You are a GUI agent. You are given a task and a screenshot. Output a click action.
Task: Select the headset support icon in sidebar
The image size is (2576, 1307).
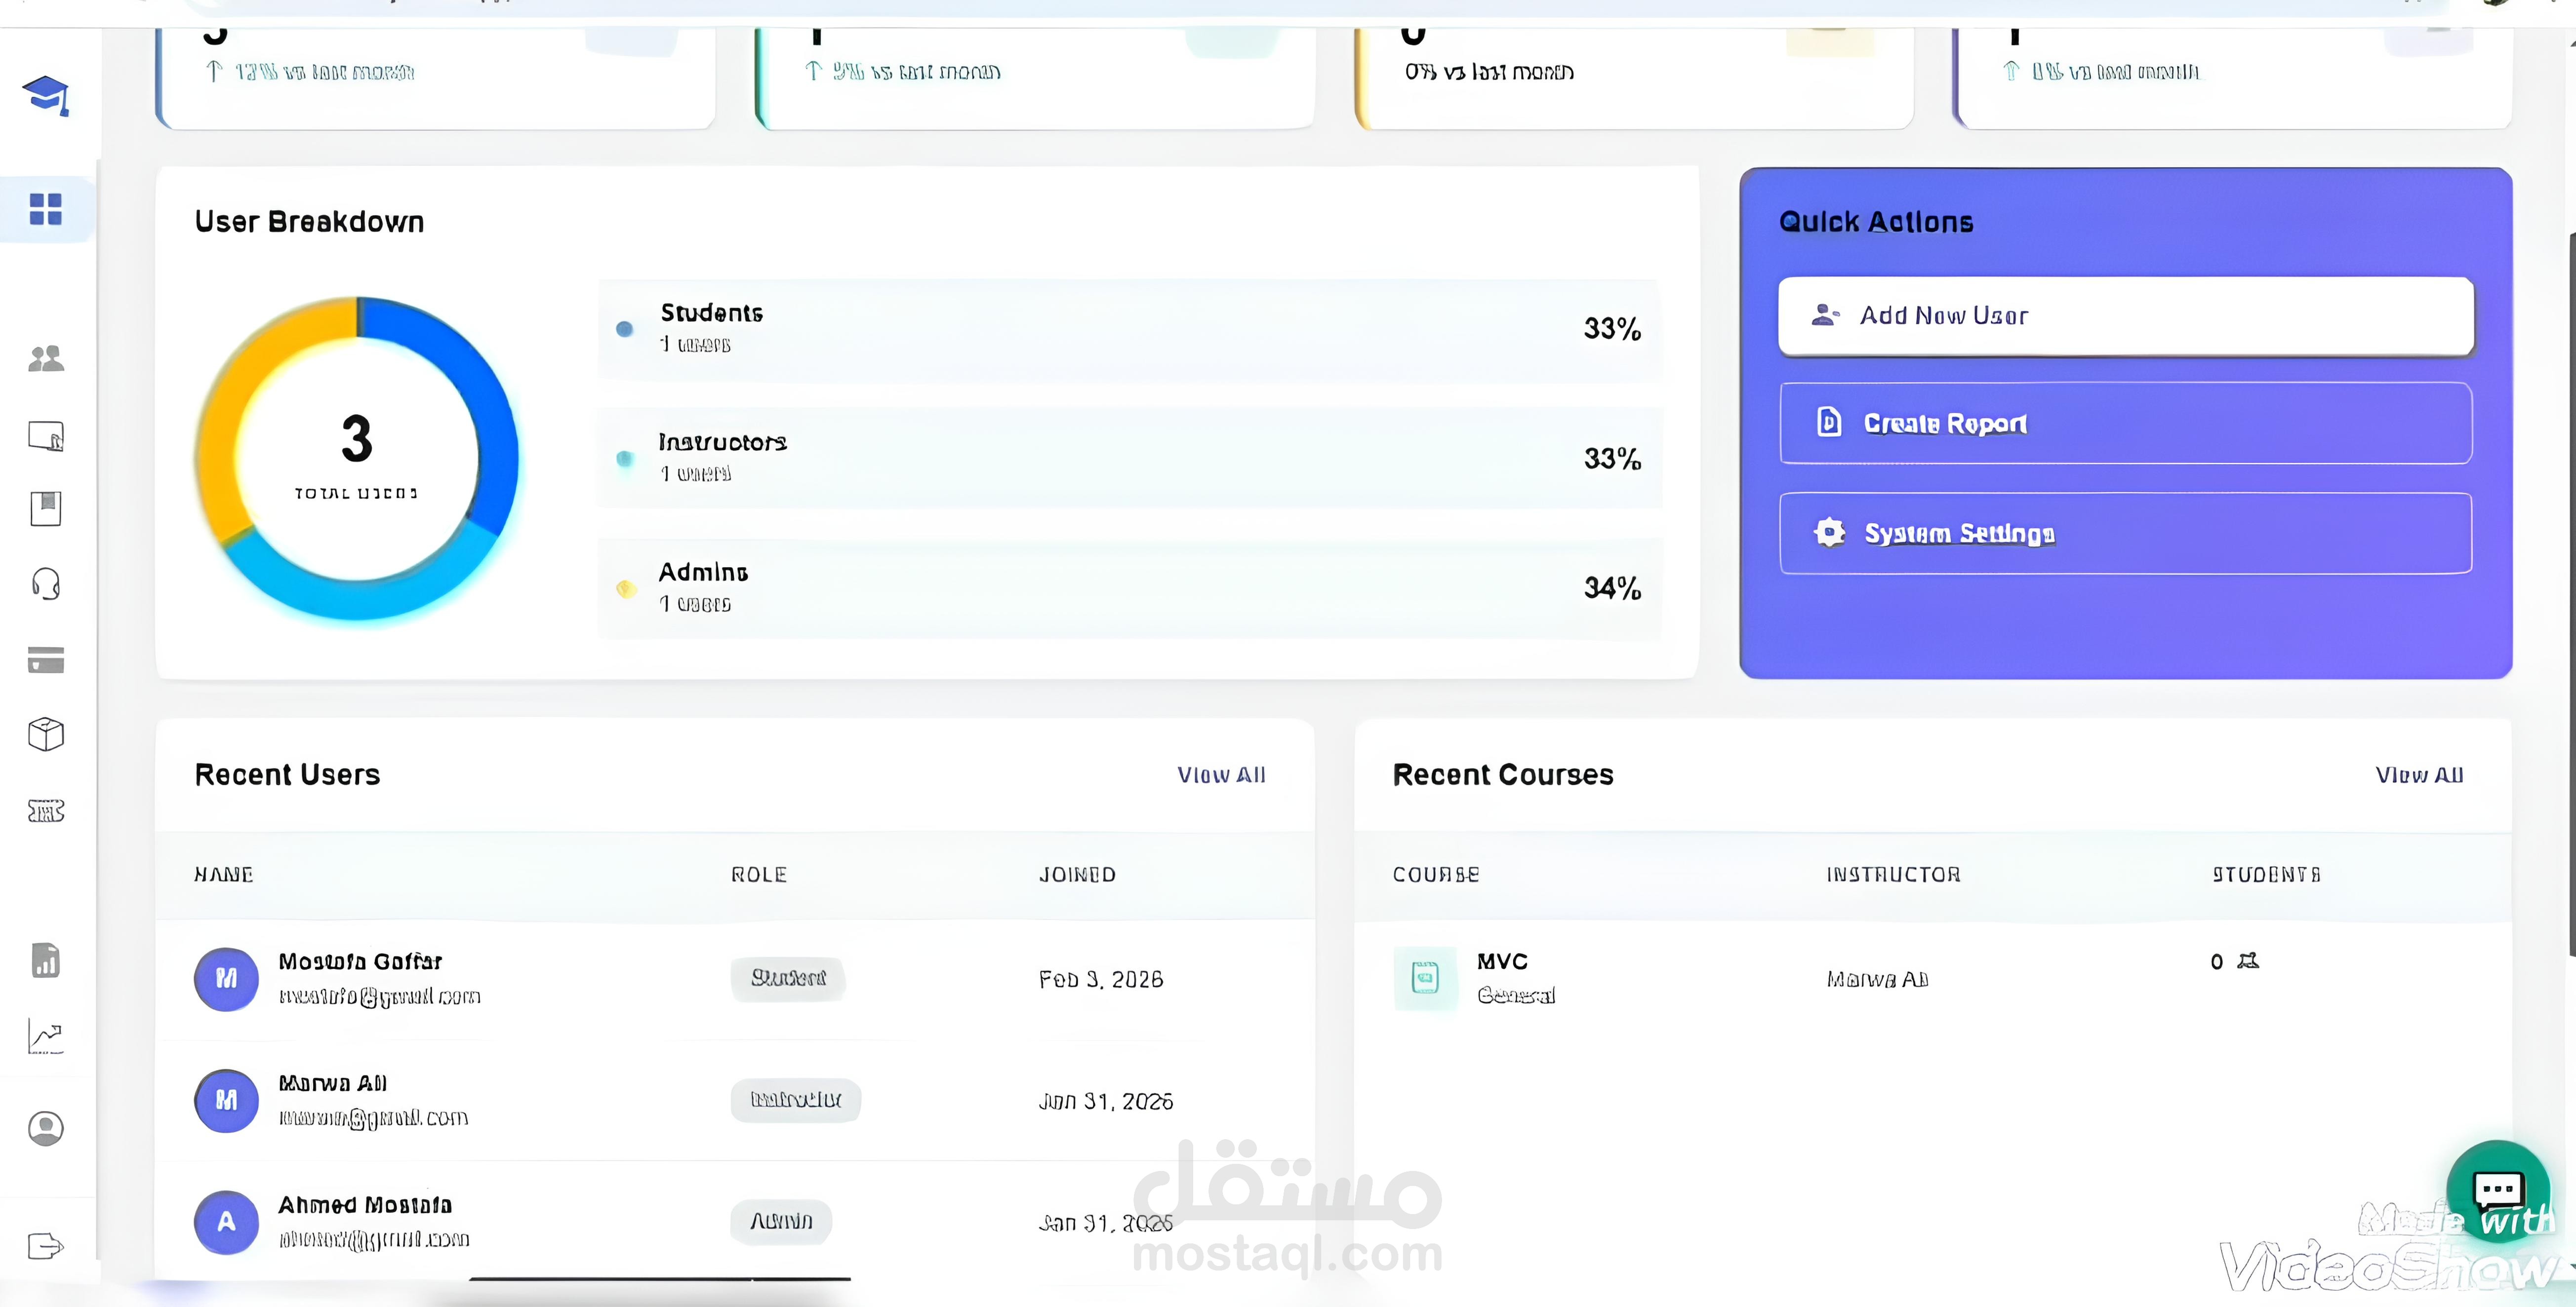46,583
